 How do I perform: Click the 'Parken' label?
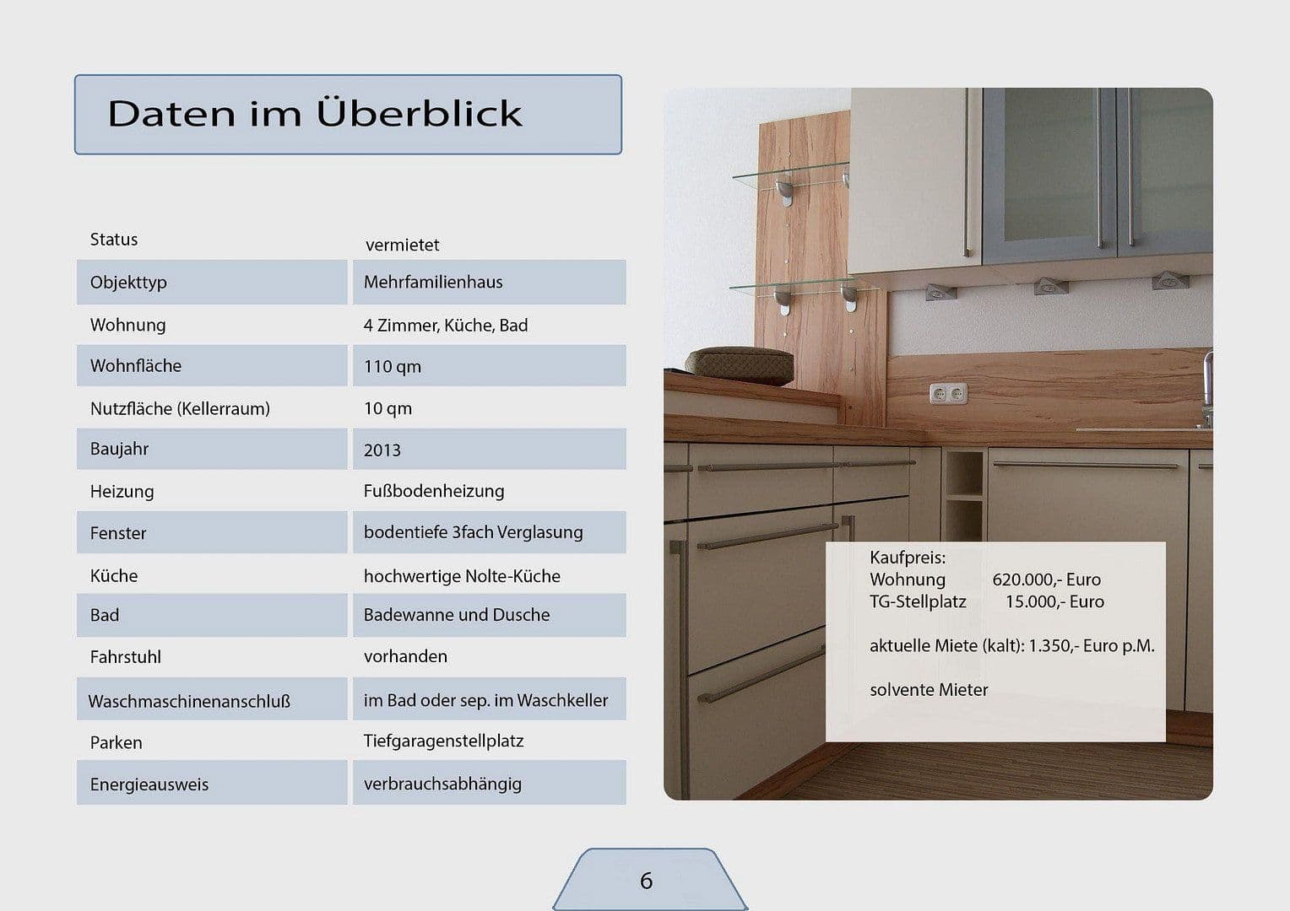[x=116, y=743]
